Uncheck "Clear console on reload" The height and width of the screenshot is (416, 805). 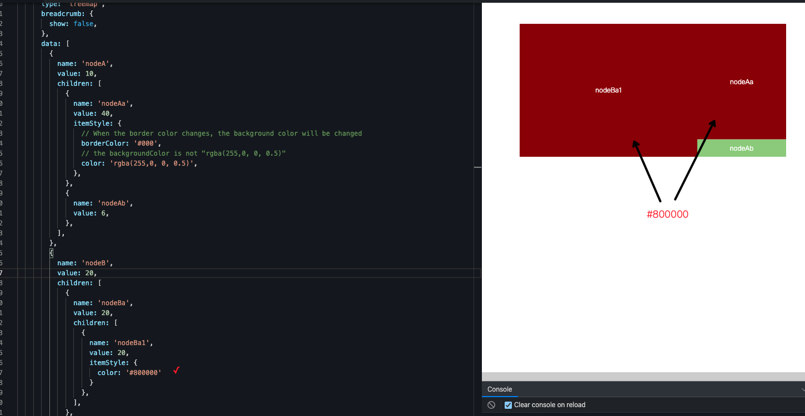coord(508,405)
